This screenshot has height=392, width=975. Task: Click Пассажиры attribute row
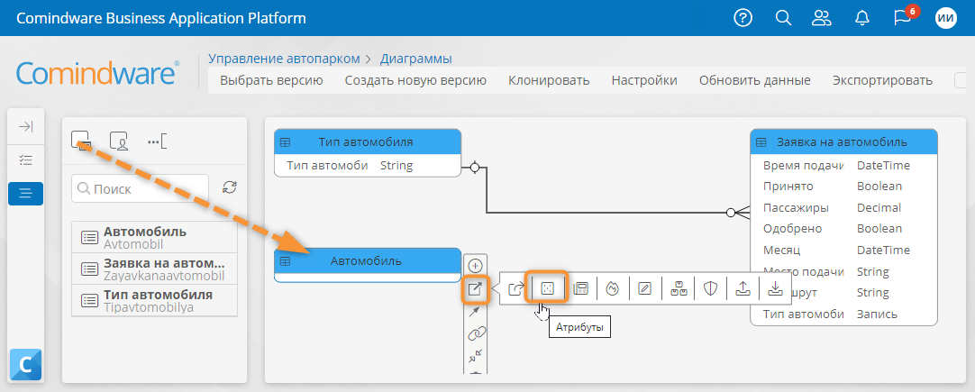(x=843, y=208)
